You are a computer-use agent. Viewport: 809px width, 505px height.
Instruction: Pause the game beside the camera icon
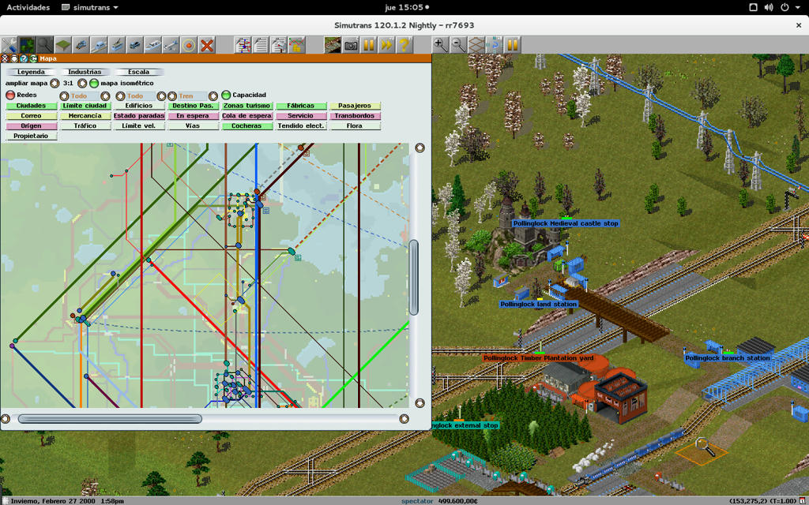click(369, 45)
